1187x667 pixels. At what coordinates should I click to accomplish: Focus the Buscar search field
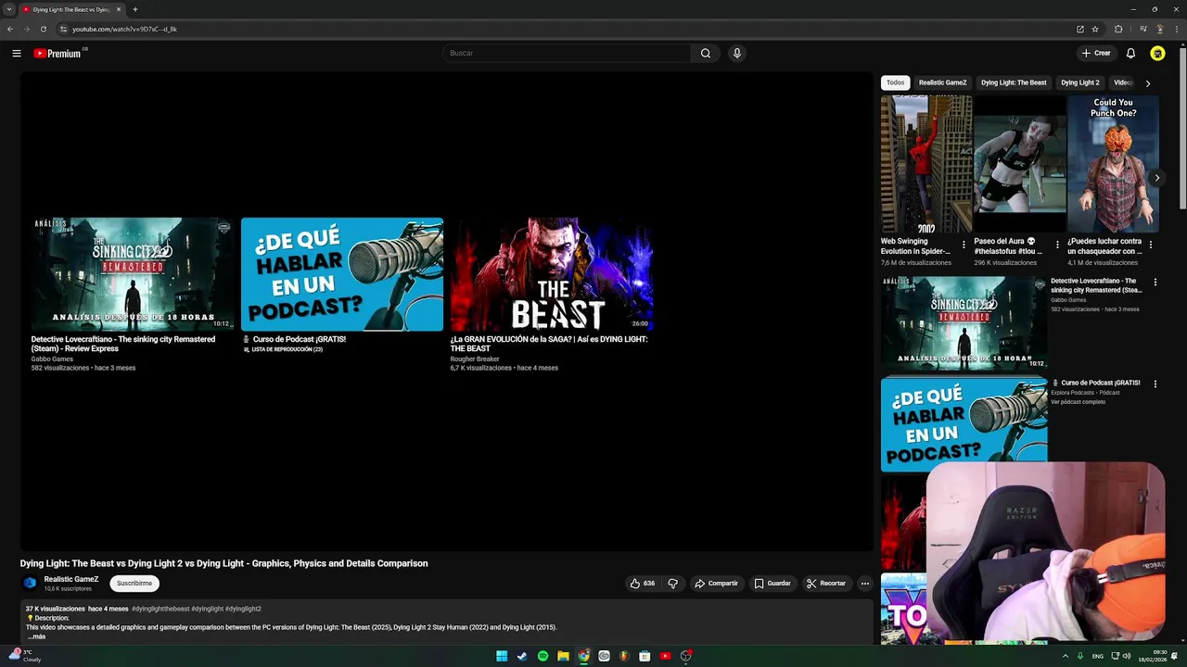point(567,53)
